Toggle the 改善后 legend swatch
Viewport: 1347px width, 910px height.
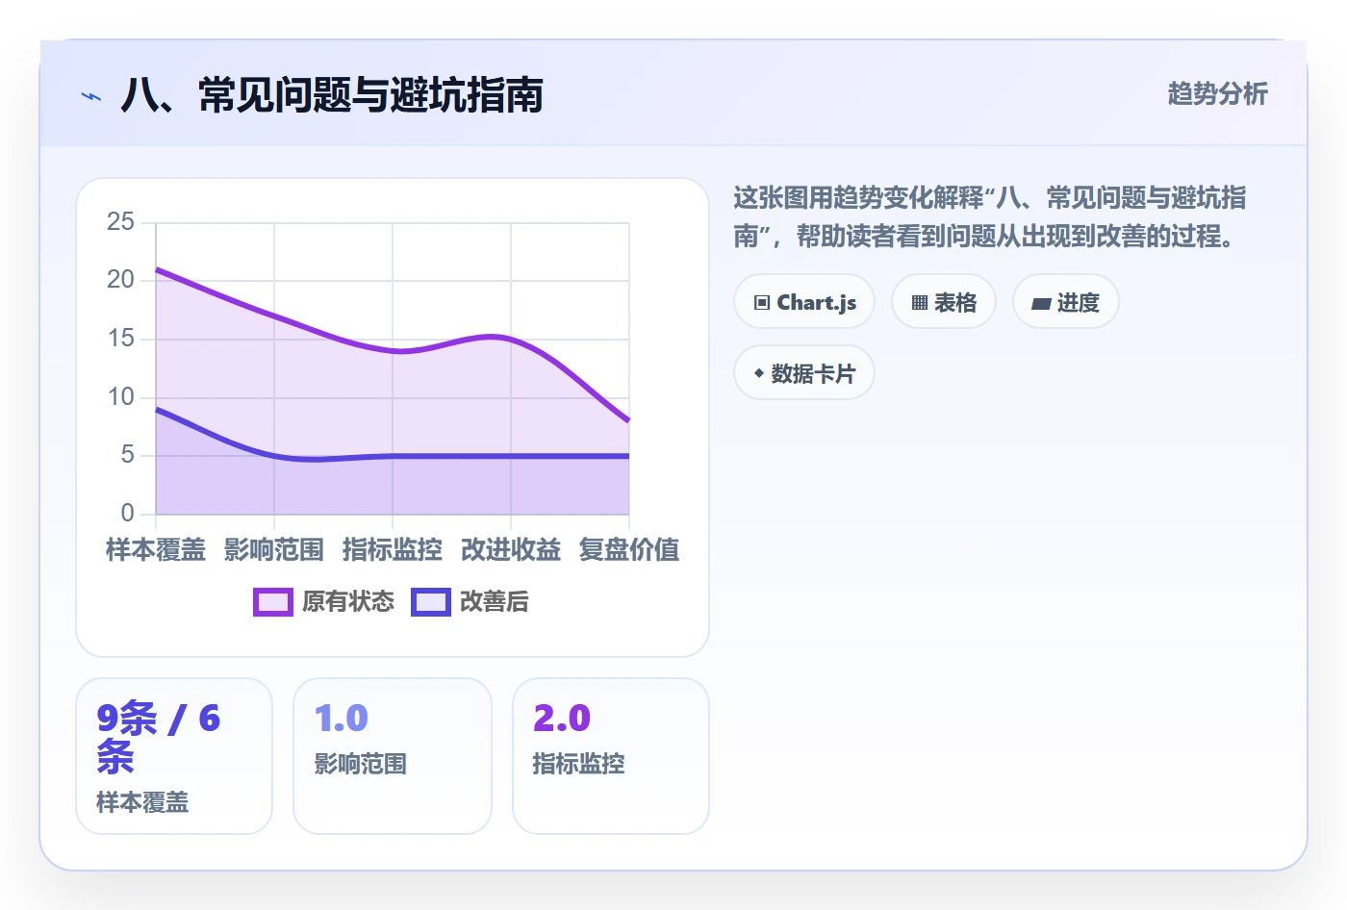pyautogui.click(x=431, y=602)
